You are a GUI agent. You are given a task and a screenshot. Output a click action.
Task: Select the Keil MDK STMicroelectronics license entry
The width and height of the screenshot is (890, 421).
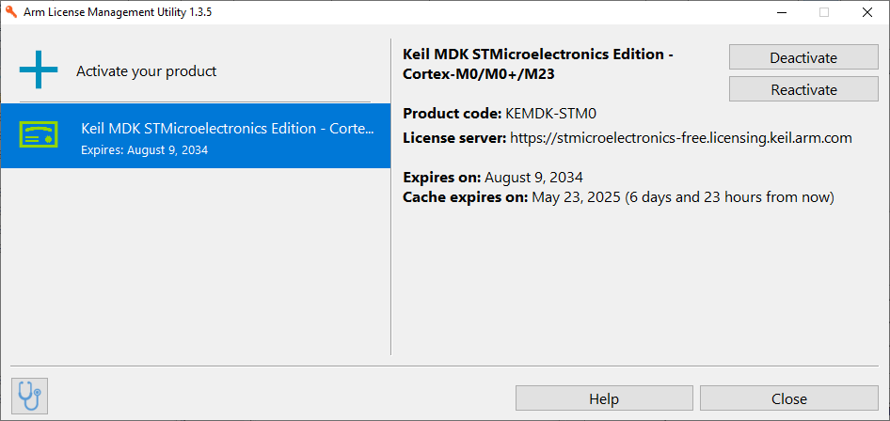pos(196,135)
